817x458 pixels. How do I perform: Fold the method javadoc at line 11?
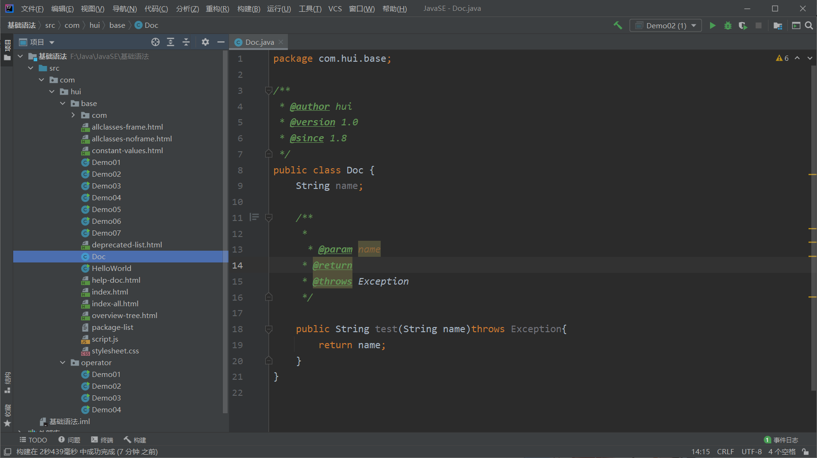point(269,217)
